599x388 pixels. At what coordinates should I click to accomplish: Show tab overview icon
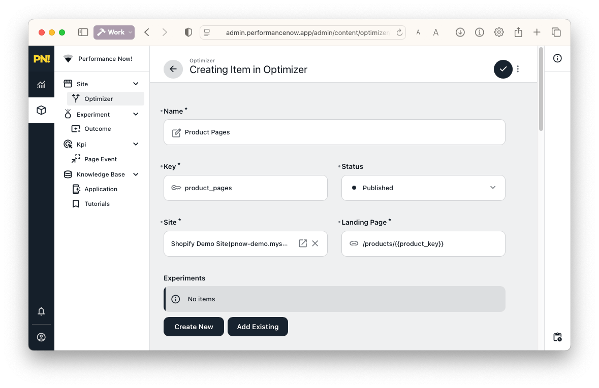click(x=556, y=32)
